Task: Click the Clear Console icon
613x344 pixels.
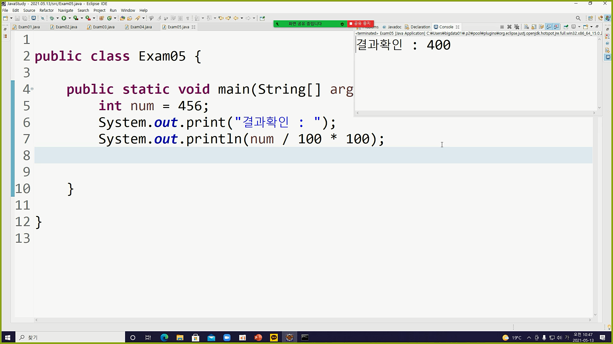Action: (526, 27)
